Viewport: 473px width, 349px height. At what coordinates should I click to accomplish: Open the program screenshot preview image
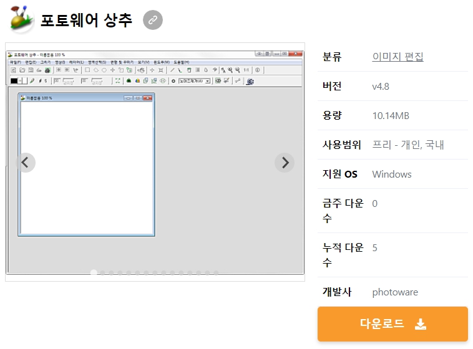[x=155, y=162]
